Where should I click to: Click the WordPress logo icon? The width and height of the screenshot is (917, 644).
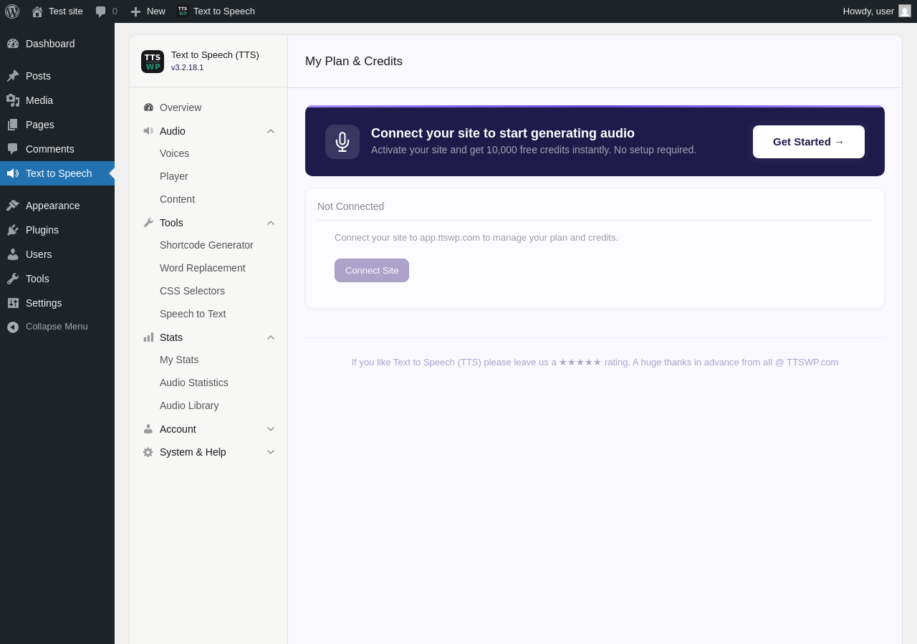[12, 11]
